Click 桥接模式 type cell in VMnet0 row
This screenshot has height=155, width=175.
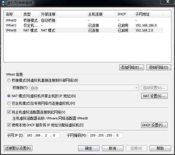[30, 20]
